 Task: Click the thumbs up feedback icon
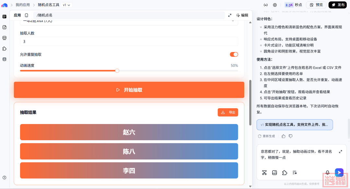[x=284, y=136]
